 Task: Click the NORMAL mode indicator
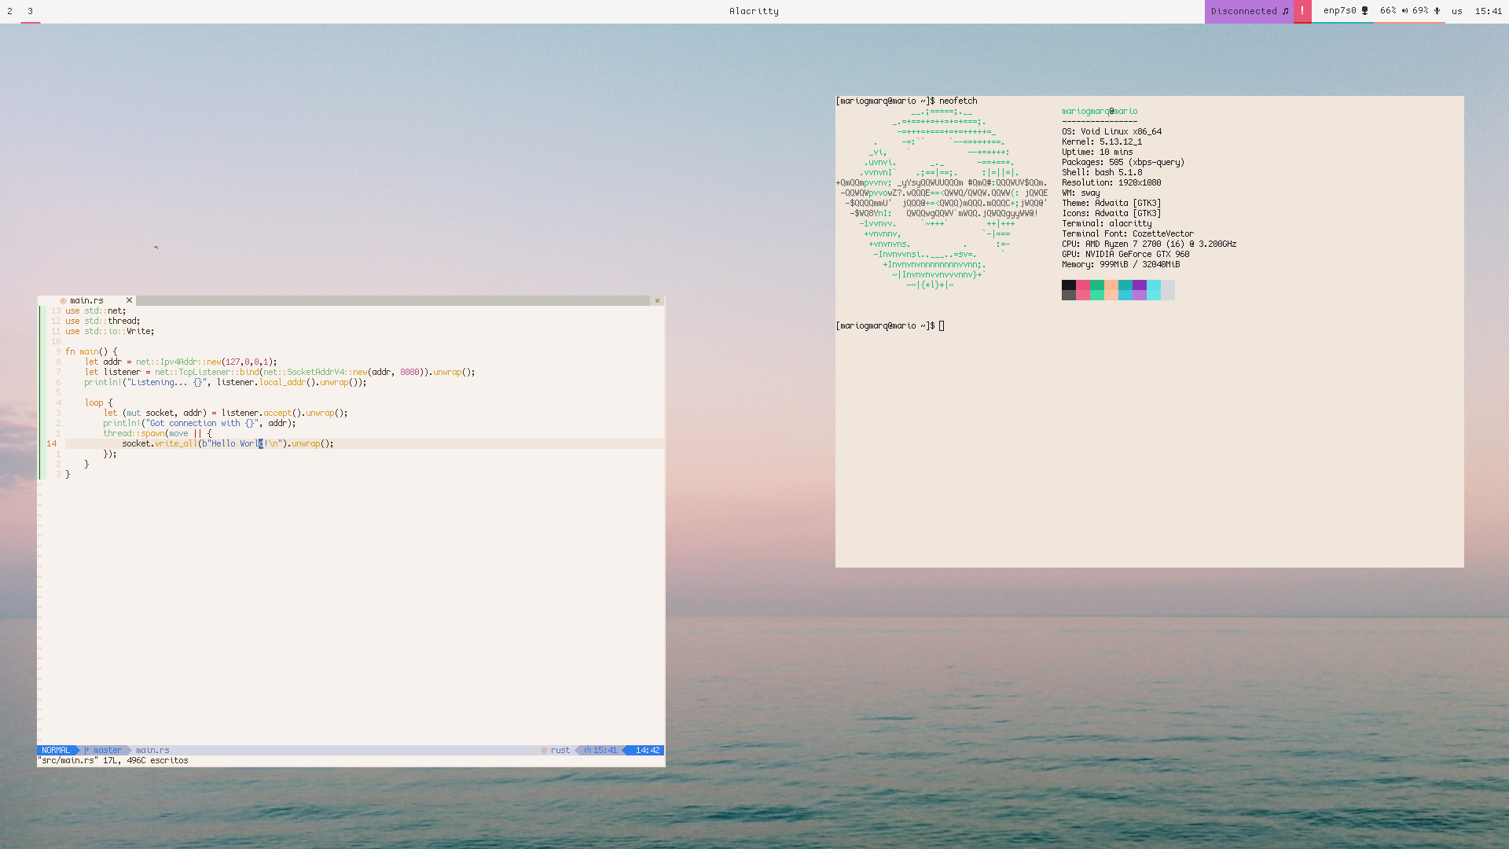tap(55, 751)
